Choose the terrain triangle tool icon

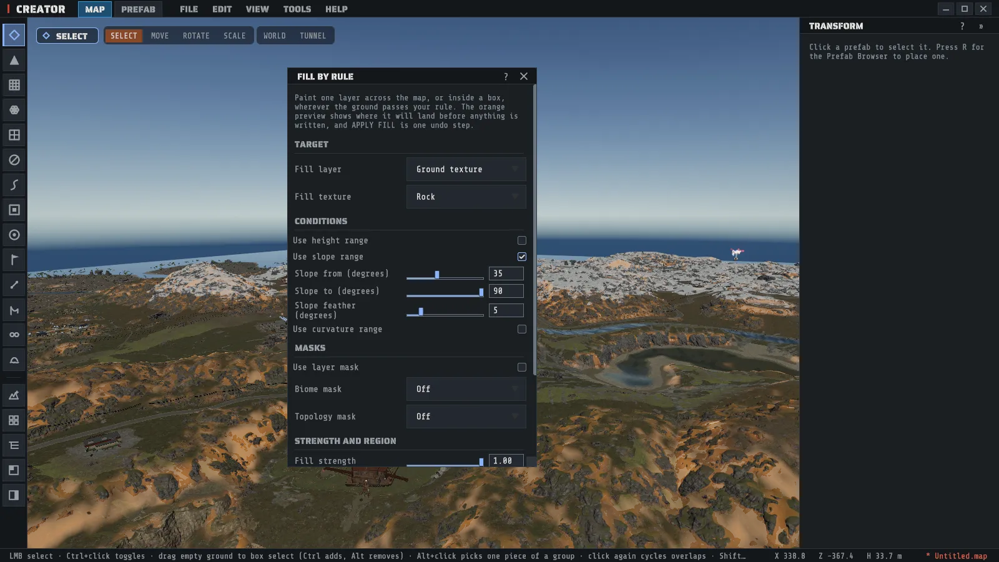coord(14,60)
